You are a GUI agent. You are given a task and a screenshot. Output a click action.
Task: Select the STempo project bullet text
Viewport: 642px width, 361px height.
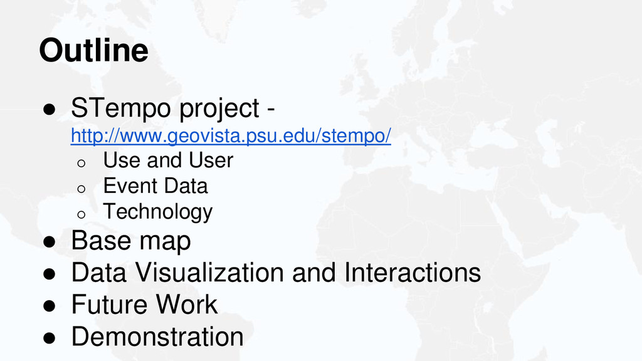(x=173, y=109)
